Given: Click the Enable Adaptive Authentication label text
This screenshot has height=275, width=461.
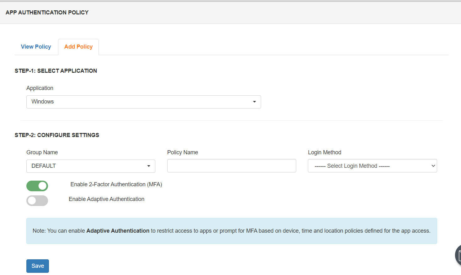Looking at the screenshot, I should 107,199.
